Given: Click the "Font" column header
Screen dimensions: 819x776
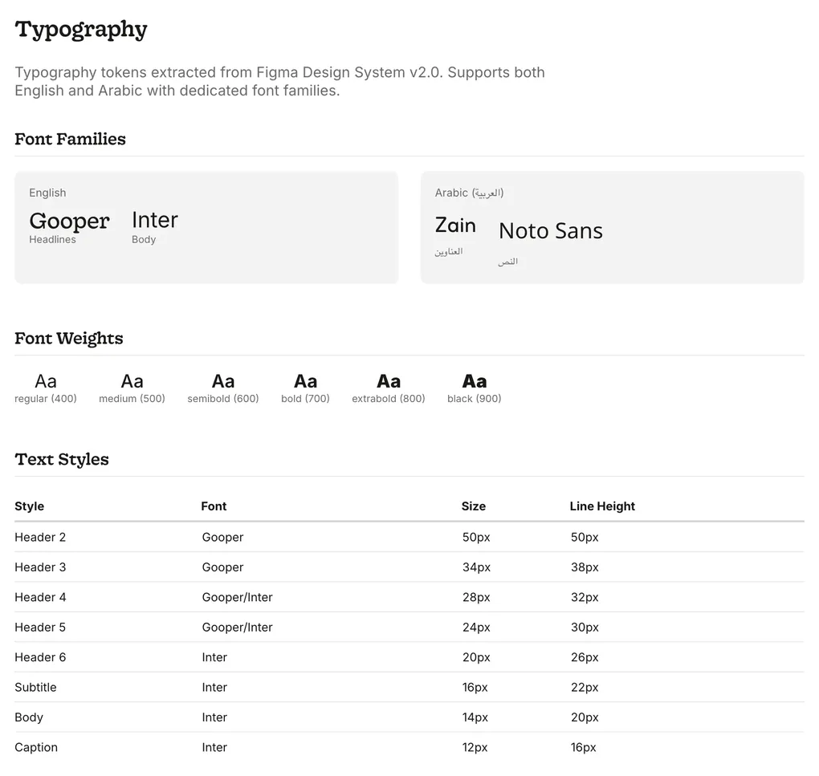Looking at the screenshot, I should pos(214,506).
